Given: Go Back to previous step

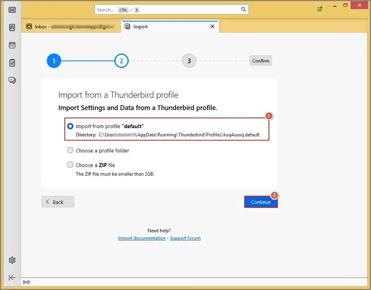Looking at the screenshot, I should 58,202.
